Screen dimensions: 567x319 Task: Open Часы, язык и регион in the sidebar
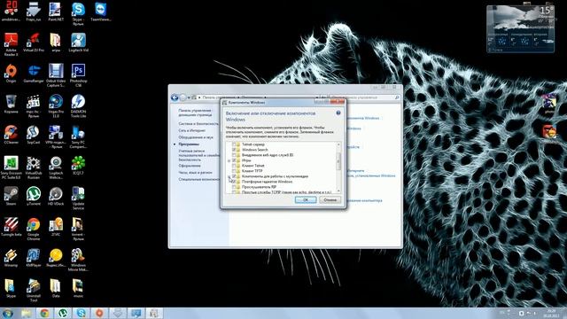click(195, 173)
